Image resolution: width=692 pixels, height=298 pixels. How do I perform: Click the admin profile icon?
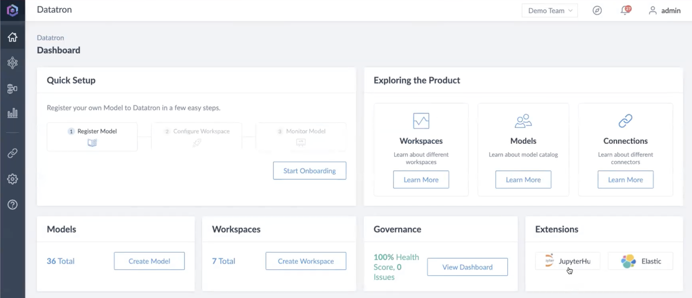pyautogui.click(x=653, y=10)
